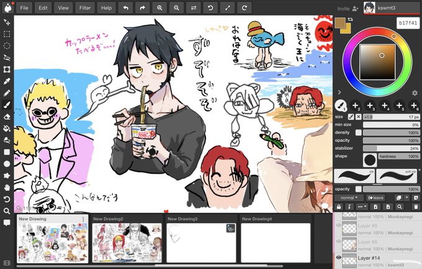This screenshot has width=422, height=269.
Task: Select the rectangle shape tool
Action: pos(7,152)
